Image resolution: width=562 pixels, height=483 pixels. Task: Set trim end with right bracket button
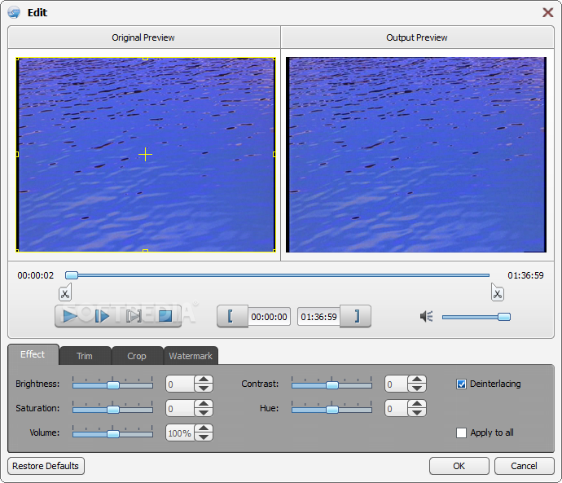pyautogui.click(x=356, y=316)
